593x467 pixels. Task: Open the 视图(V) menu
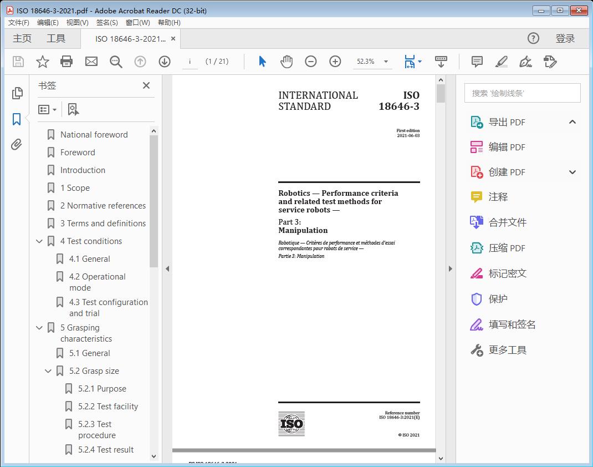tap(77, 22)
